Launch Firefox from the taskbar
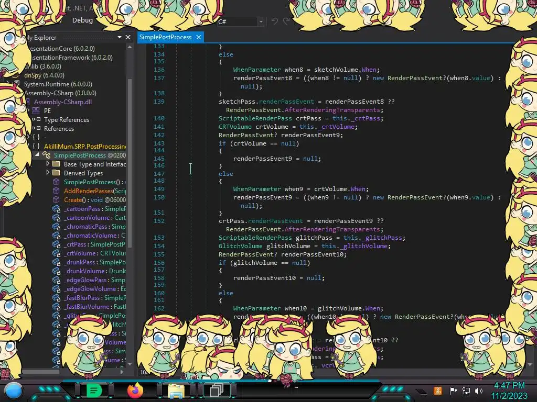 [135, 390]
